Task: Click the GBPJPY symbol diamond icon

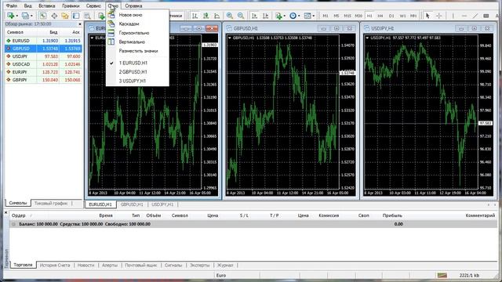Action: tap(9, 80)
